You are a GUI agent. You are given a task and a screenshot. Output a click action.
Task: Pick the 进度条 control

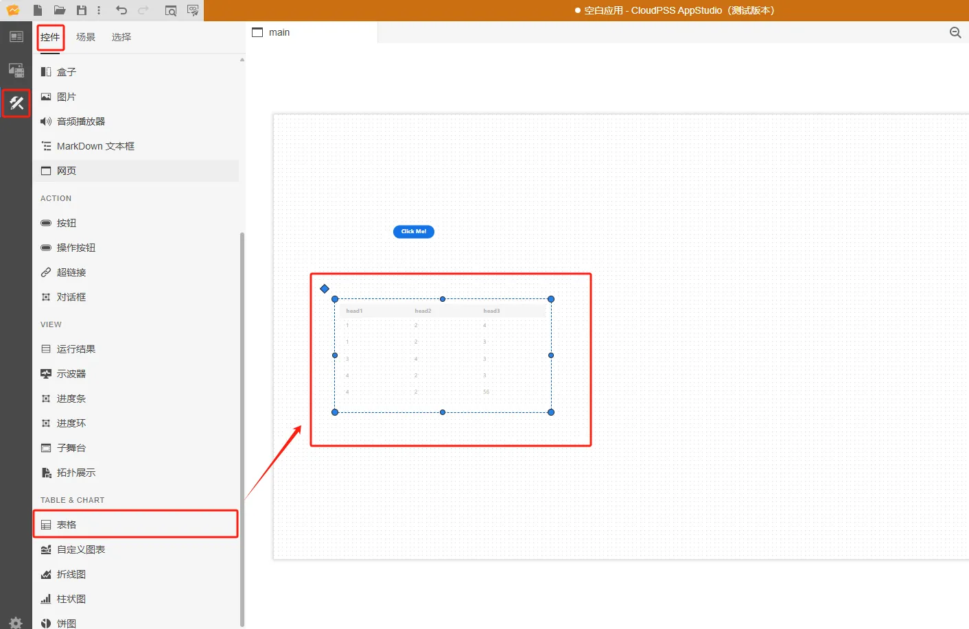136,399
